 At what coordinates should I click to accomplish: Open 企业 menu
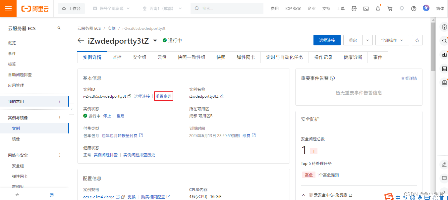[x=311, y=9]
